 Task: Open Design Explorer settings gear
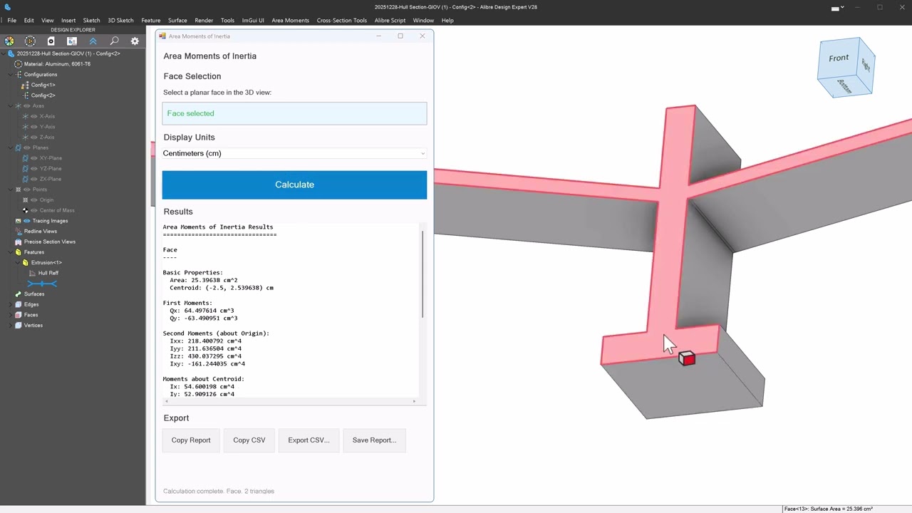pyautogui.click(x=135, y=41)
